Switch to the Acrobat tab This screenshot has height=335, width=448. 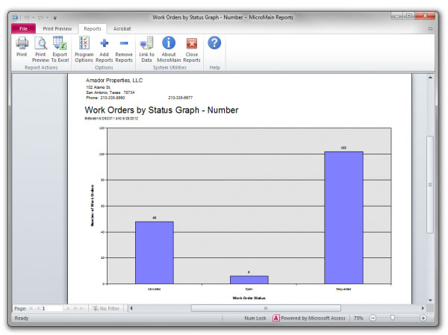click(x=122, y=28)
